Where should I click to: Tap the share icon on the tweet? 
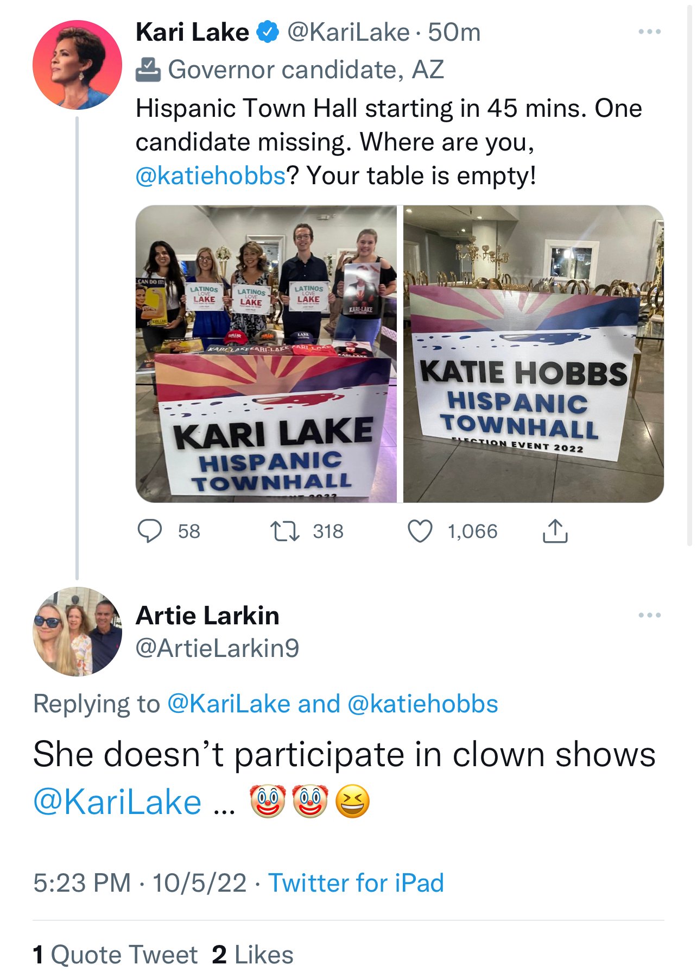(x=555, y=531)
